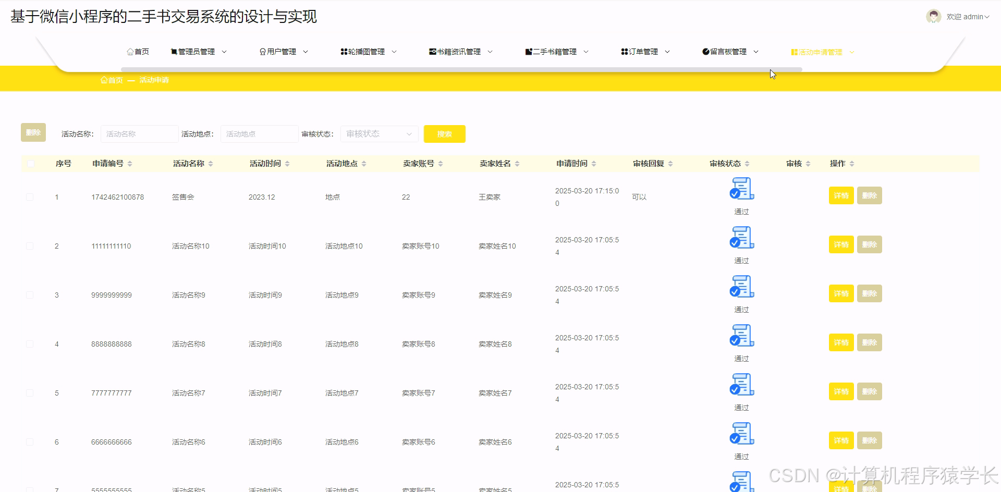
Task: Click the approval scroll icon for 活动名称7
Action: point(741,385)
